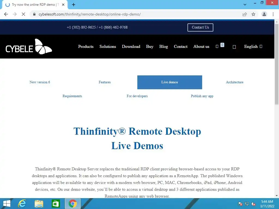Go to the Download menu item
Viewport: 279px width, 209px height.
[x=131, y=47]
